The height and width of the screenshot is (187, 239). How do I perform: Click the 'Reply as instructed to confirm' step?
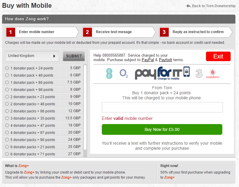[196, 32]
